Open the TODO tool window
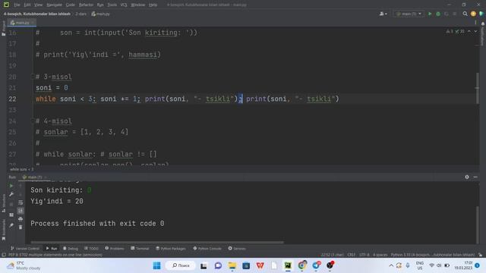This screenshot has height=273, width=486. pyautogui.click(x=91, y=248)
